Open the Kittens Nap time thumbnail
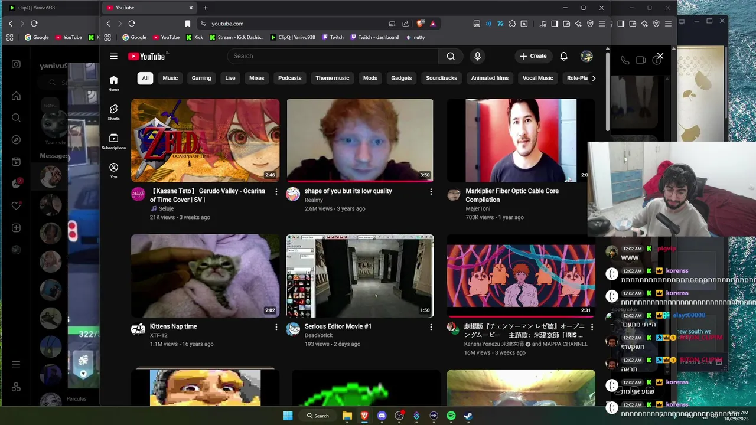 pos(206,276)
